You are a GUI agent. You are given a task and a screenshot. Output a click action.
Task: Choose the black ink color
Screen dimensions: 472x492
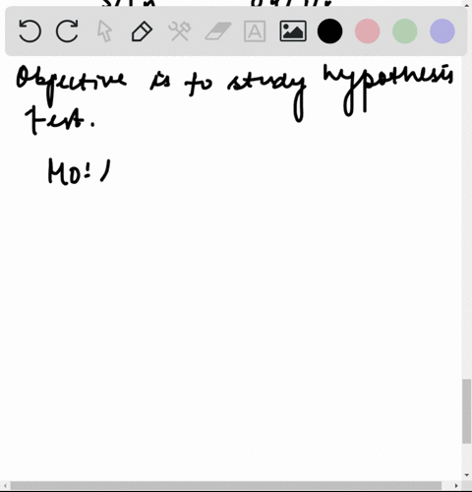click(329, 31)
